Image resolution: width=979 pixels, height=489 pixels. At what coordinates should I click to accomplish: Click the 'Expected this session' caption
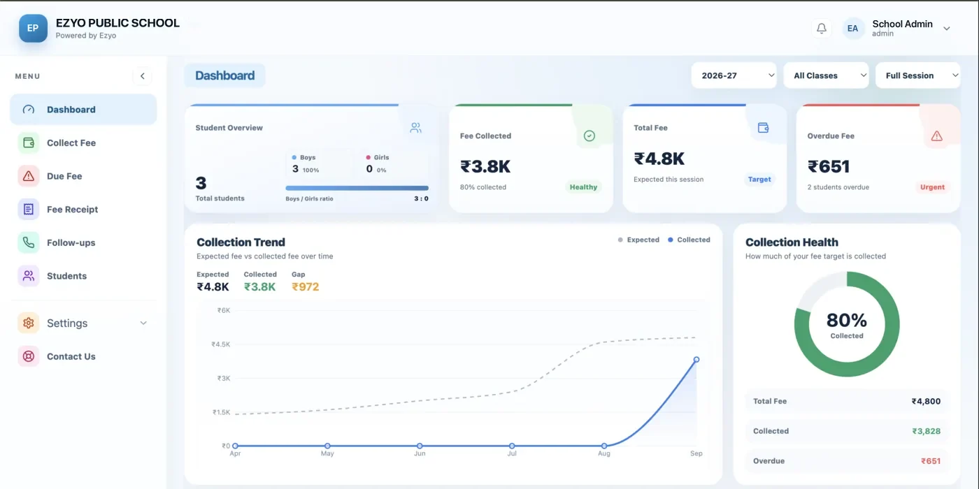pyautogui.click(x=669, y=180)
